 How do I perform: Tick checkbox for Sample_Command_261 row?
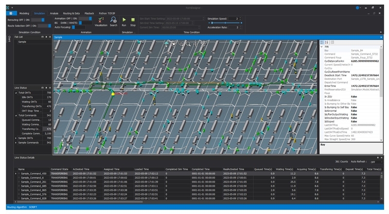pyautogui.click(x=19, y=182)
